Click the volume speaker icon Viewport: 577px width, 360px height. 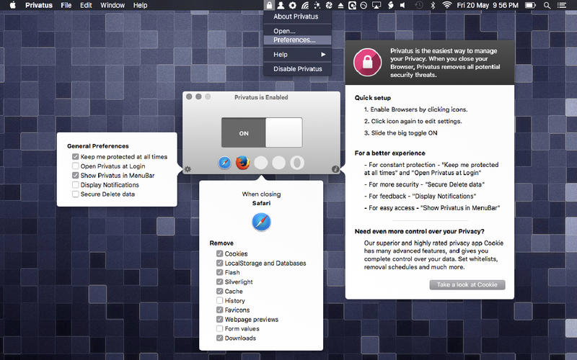click(x=403, y=5)
